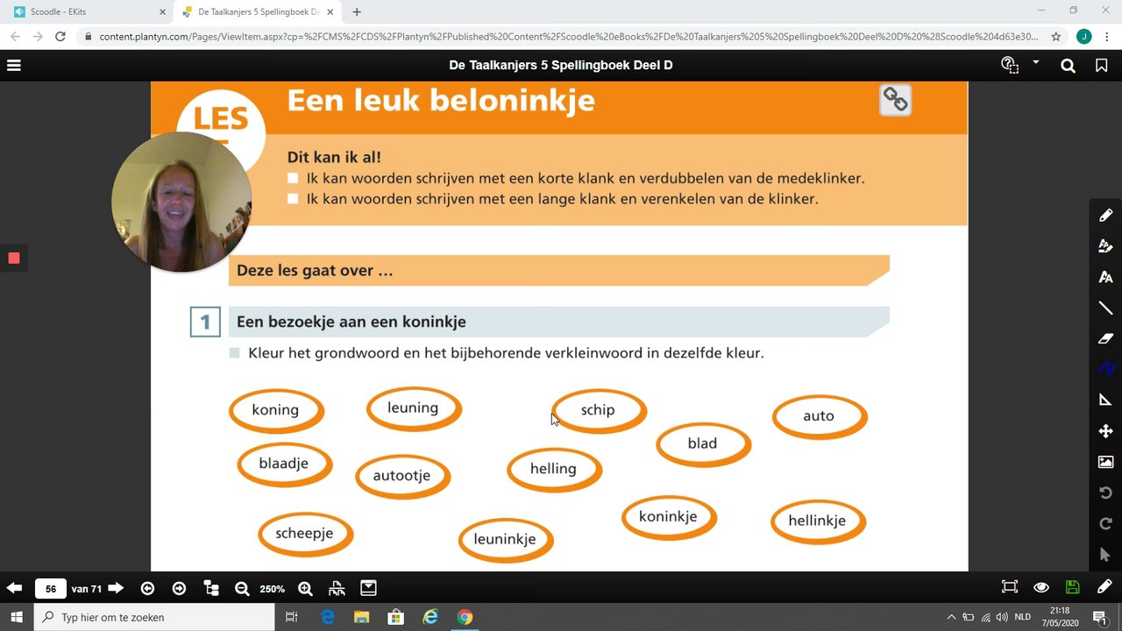Zoom in with the plus magnifier
The image size is (1122, 631).
coord(305,588)
